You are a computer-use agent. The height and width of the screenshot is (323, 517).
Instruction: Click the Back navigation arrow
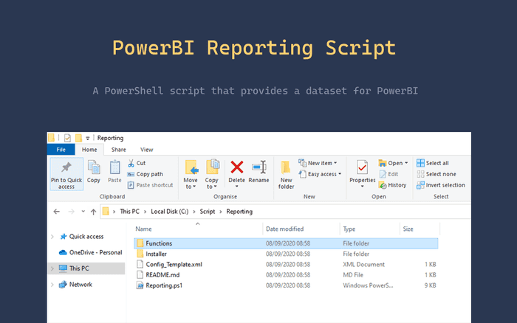click(x=57, y=212)
